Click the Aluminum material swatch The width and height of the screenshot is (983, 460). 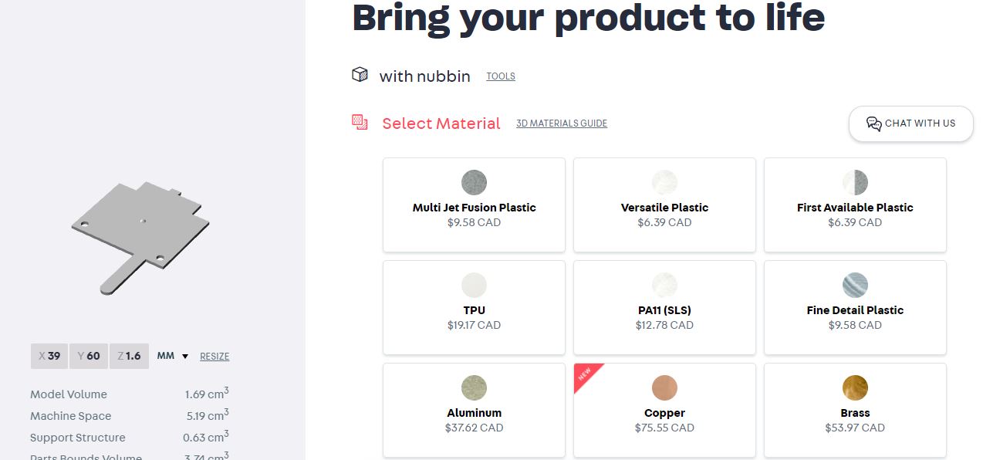(474, 388)
